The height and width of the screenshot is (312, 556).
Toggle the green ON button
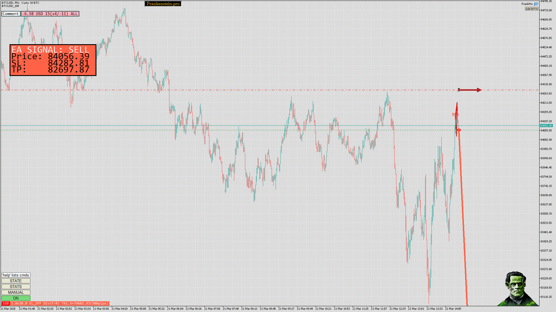point(16,298)
